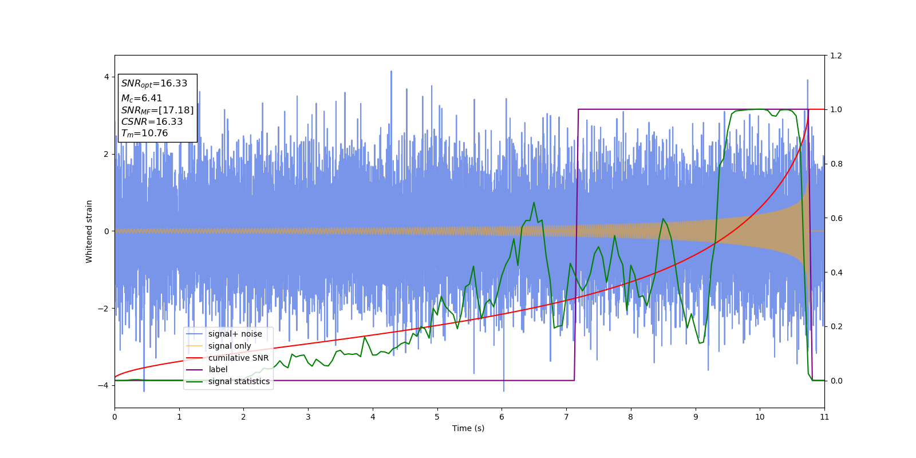Click the left y-axis tick label 4
Image resolution: width=916 pixels, height=458 pixels.
(x=106, y=77)
